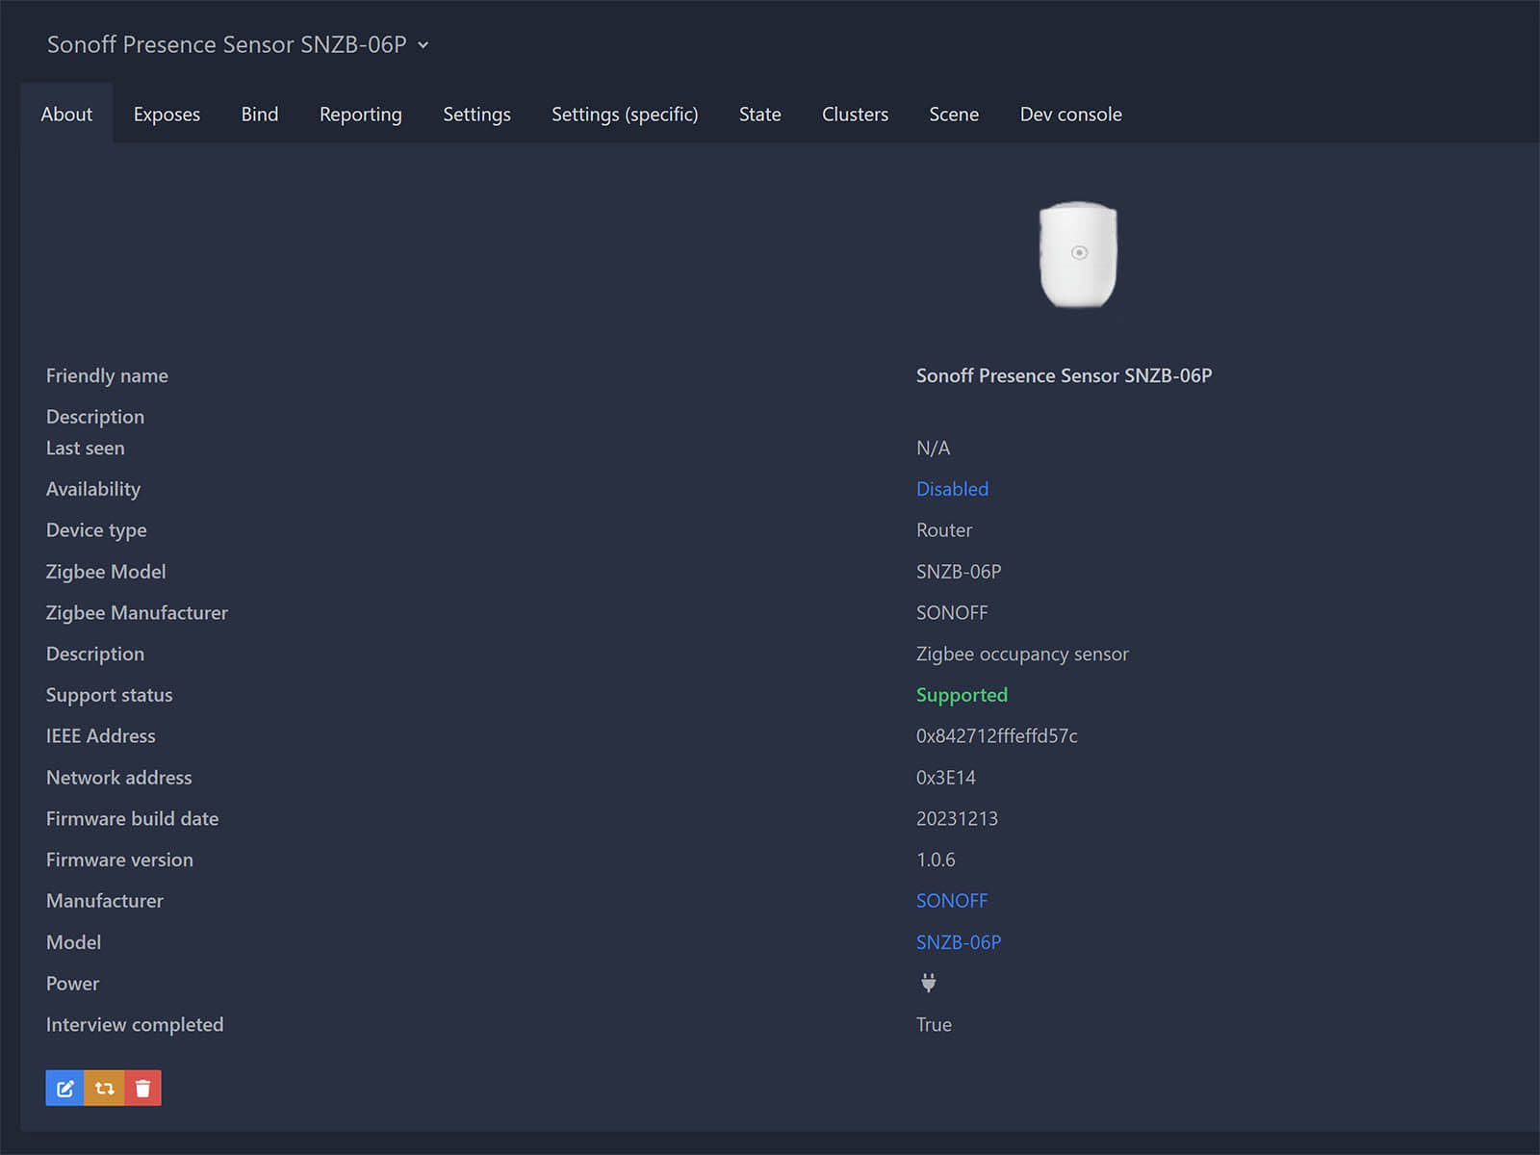View the State tab

pyautogui.click(x=759, y=115)
